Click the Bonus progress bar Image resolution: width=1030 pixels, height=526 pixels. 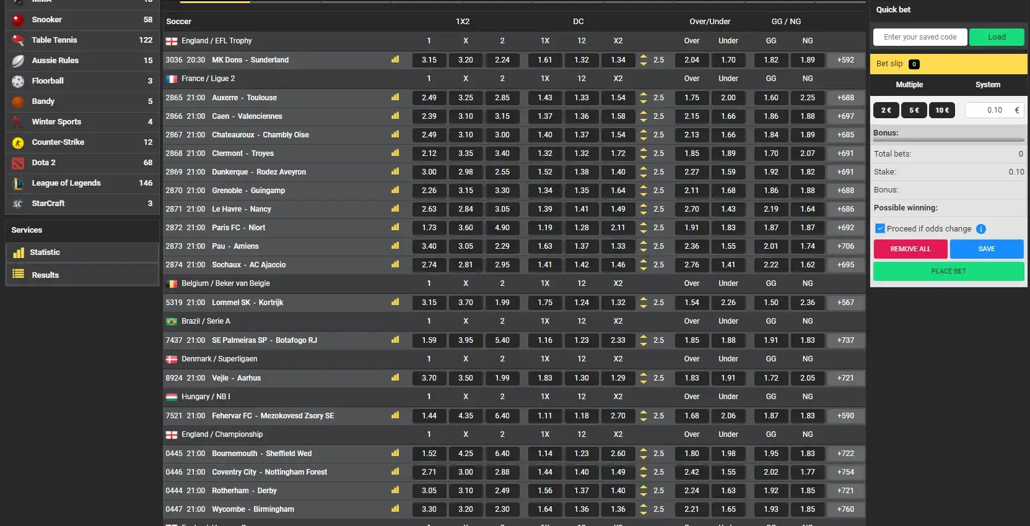pyautogui.click(x=948, y=140)
